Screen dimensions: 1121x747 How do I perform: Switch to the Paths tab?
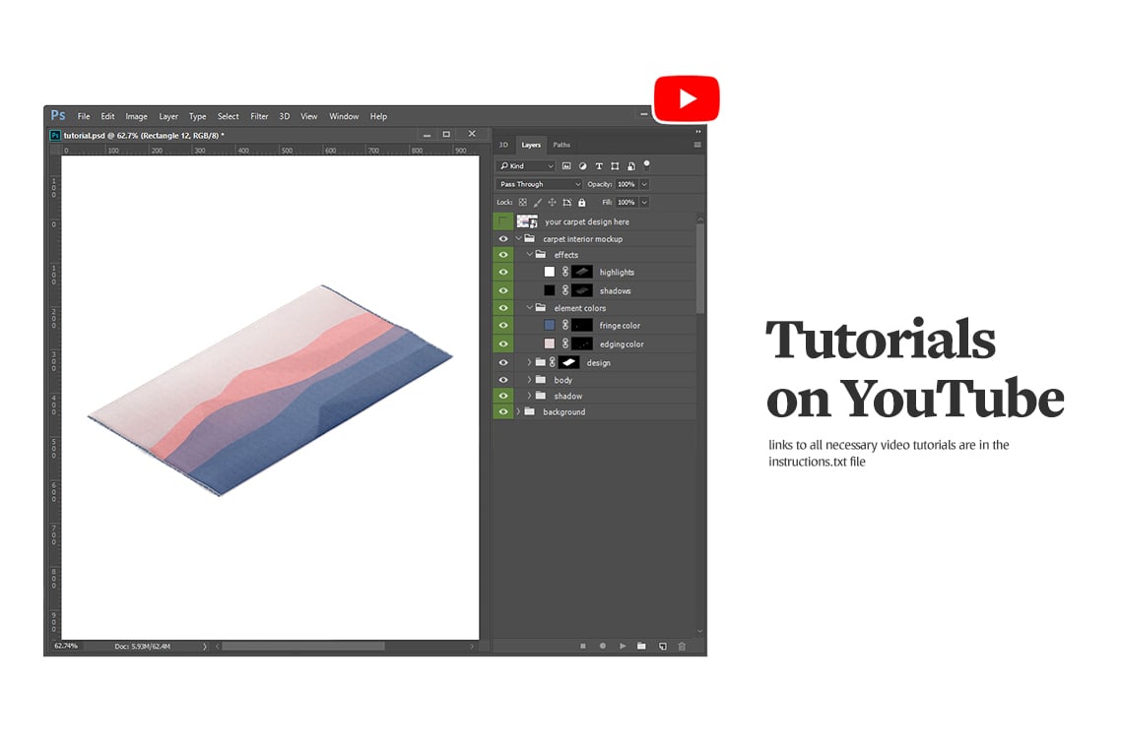tap(561, 145)
